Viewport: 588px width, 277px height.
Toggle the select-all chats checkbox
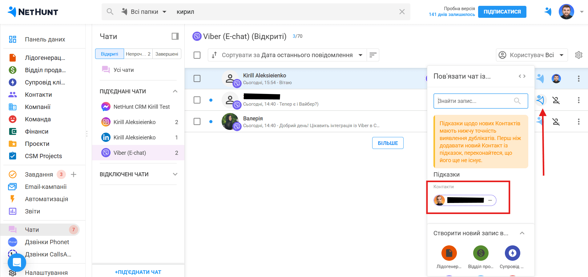[197, 55]
